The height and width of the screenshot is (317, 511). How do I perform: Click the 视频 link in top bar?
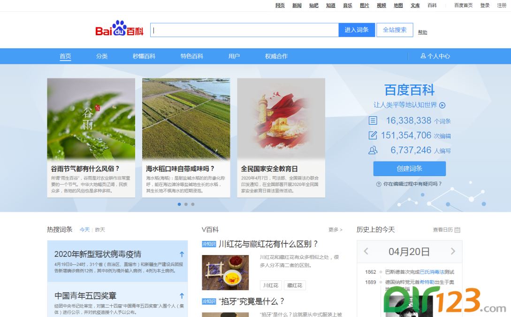tap(381, 5)
